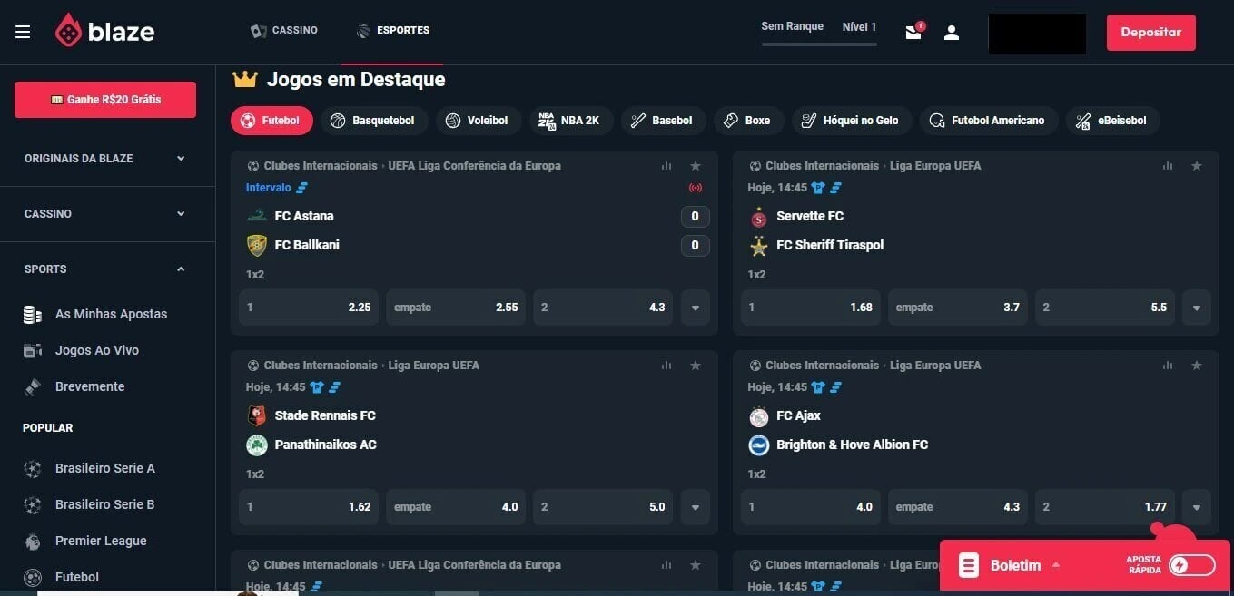
Task: Open Servette FC match details
Action: [810, 216]
